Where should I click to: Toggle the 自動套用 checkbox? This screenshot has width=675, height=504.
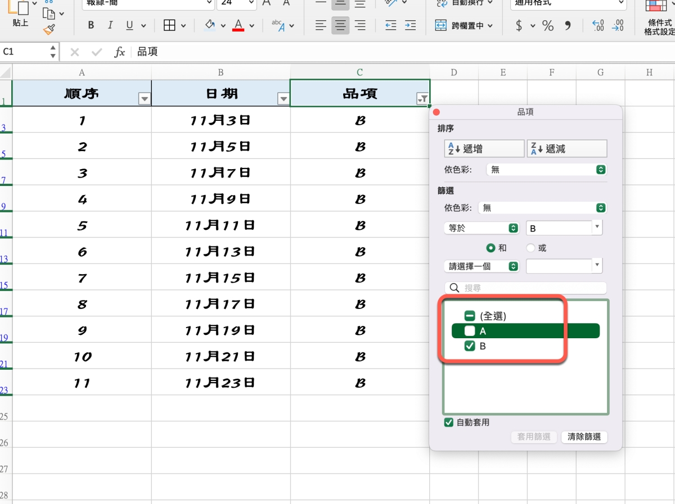click(449, 423)
